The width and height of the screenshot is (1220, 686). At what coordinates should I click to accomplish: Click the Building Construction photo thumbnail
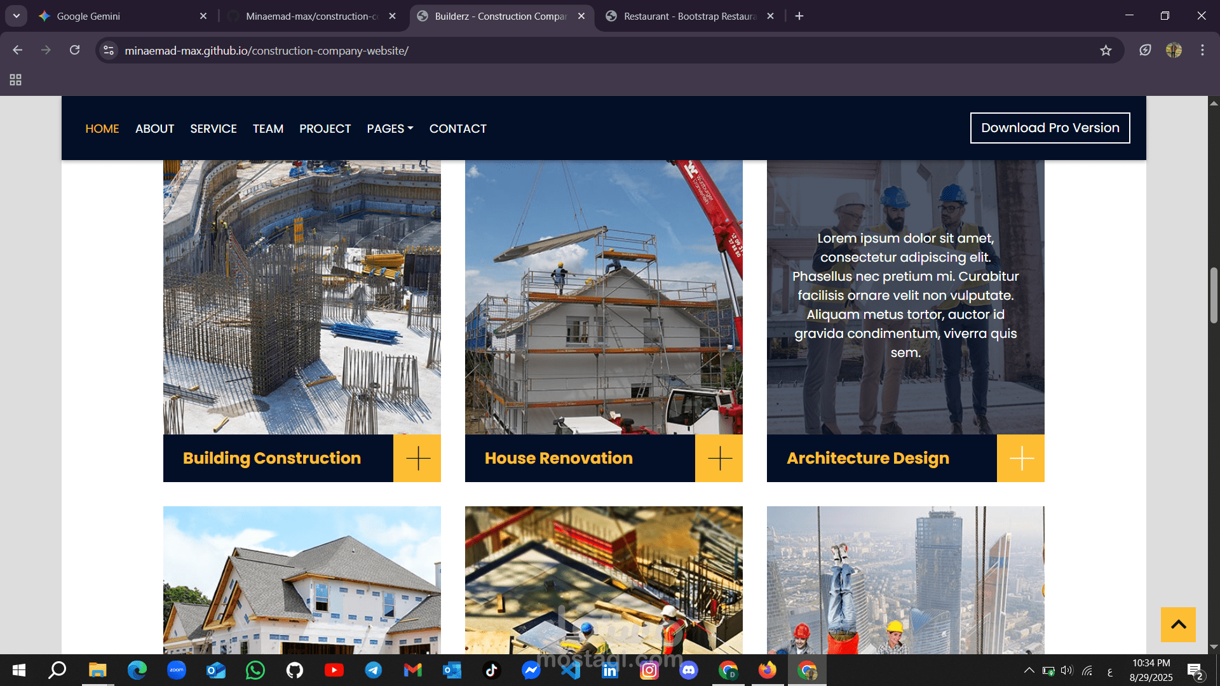coord(302,297)
